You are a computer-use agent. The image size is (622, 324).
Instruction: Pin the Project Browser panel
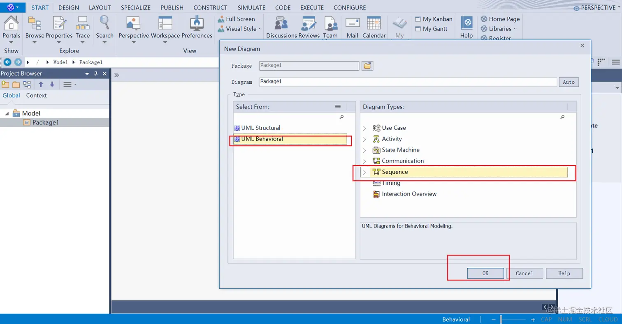[96, 74]
